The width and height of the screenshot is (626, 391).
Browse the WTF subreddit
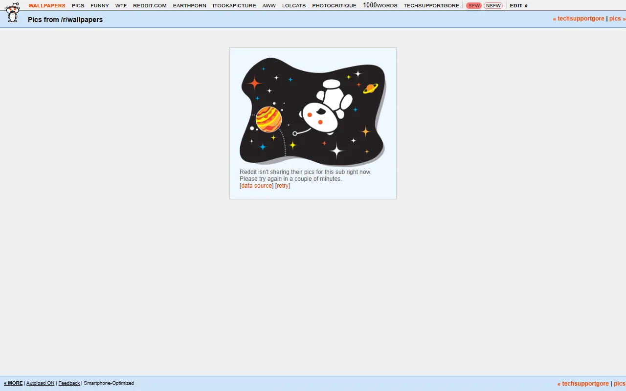click(120, 5)
